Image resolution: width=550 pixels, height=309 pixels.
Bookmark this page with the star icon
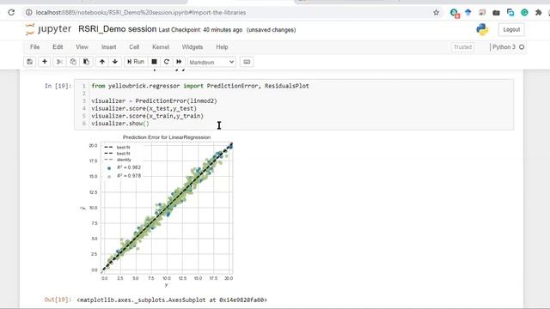pyautogui.click(x=436, y=13)
